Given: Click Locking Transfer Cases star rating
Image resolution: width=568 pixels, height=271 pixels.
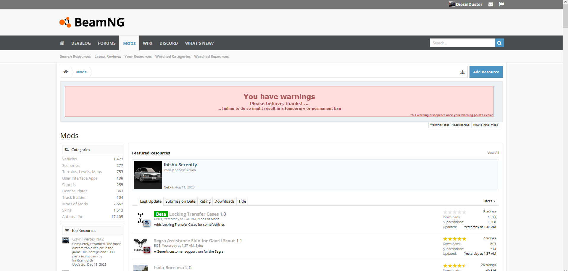Looking at the screenshot, I should click(x=454, y=212).
